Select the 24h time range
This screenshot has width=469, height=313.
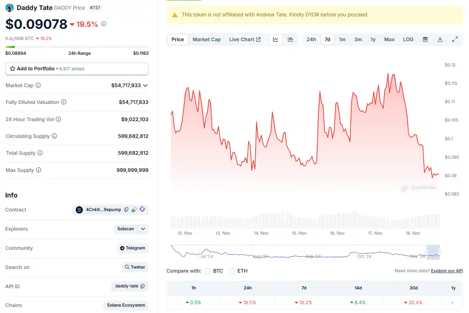click(x=311, y=40)
